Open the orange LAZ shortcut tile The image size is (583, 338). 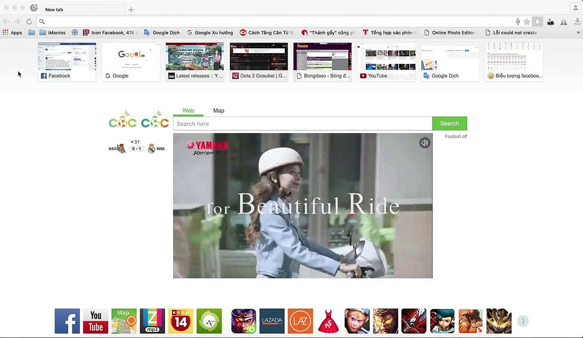300,321
